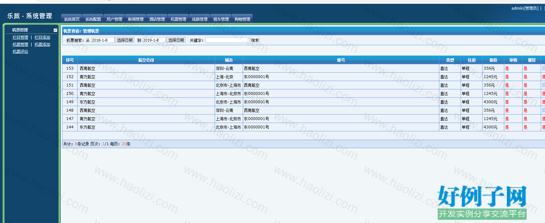This screenshot has height=223, width=545.
Task: Click the 报价 column header
Action: click(x=493, y=60)
